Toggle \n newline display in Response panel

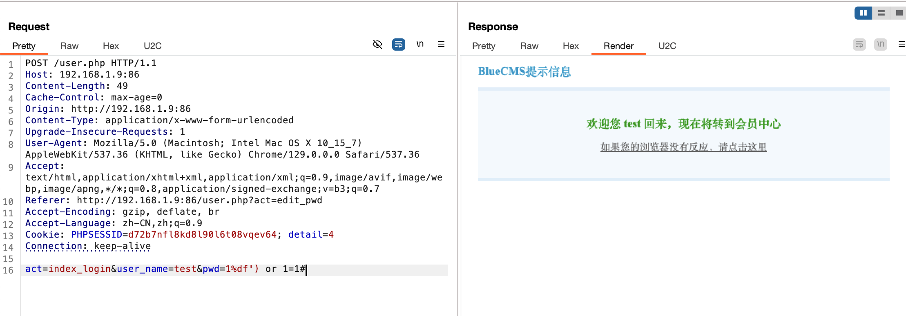click(881, 44)
